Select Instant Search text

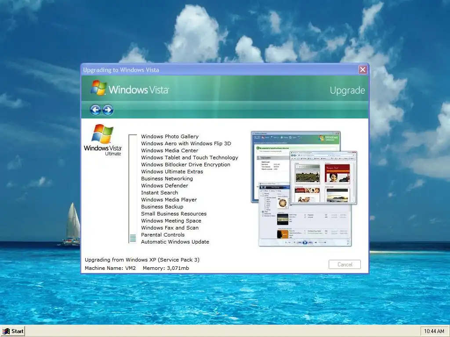click(x=159, y=193)
